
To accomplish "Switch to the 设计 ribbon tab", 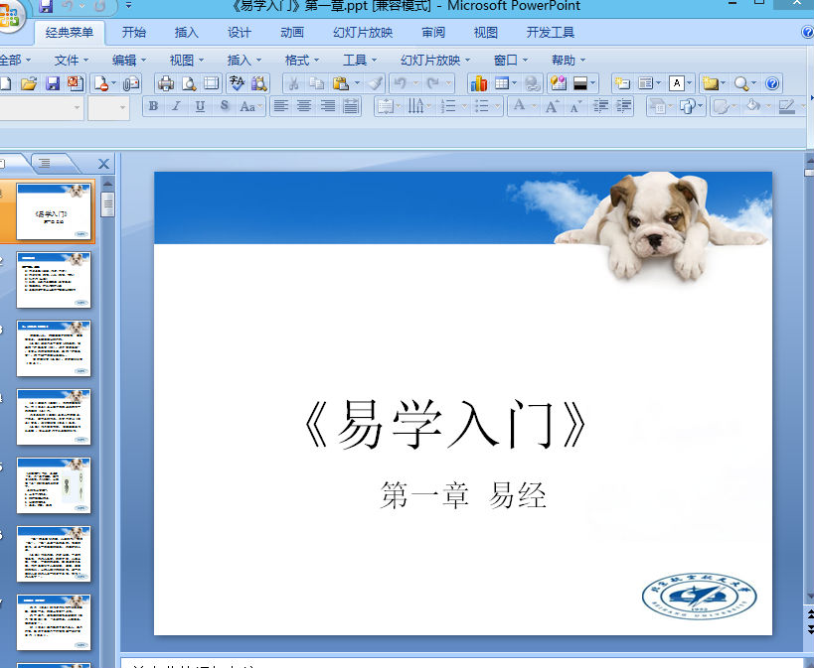I will [x=240, y=33].
